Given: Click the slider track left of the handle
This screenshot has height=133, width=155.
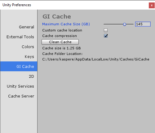Looking at the screenshot, I should point(113,24).
